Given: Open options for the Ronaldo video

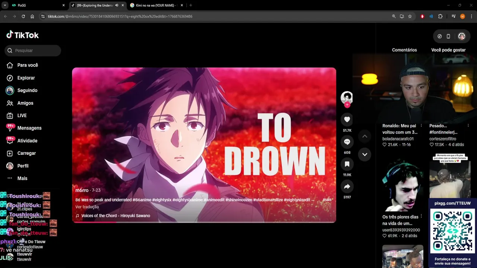Looking at the screenshot, I should coord(421,126).
